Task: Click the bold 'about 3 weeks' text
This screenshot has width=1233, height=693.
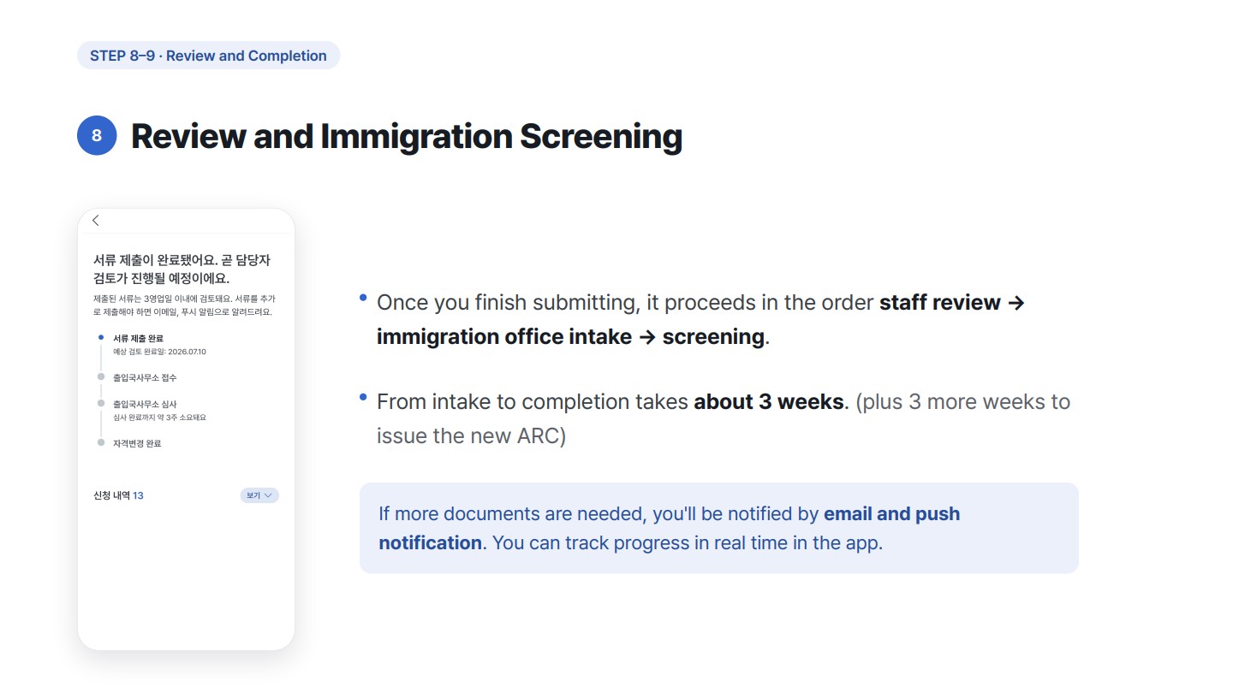Action: (x=769, y=401)
